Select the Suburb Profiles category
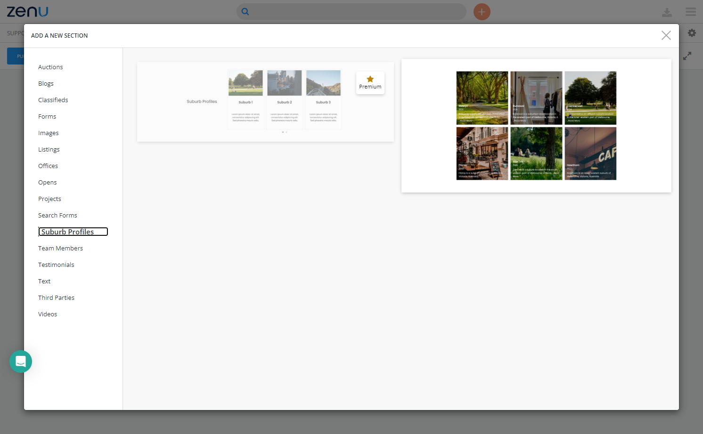 (73, 232)
